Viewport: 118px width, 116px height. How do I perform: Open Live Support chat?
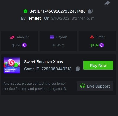tap(95, 86)
